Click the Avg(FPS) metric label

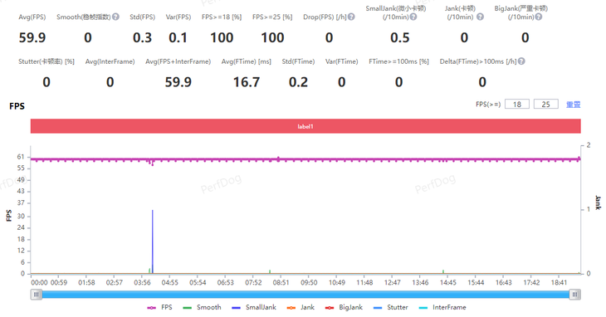32,17
